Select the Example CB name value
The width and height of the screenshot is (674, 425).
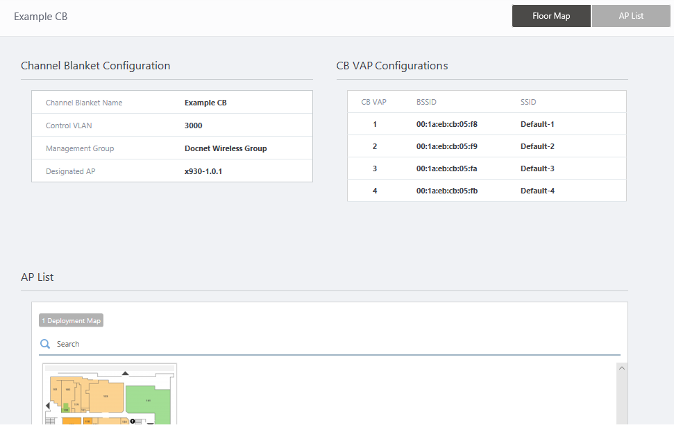205,103
